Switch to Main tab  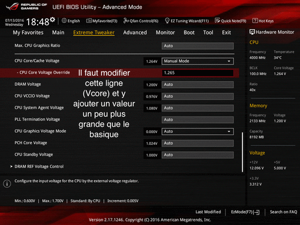(x=58, y=32)
